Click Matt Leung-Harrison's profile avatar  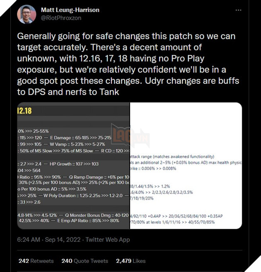[27, 14]
